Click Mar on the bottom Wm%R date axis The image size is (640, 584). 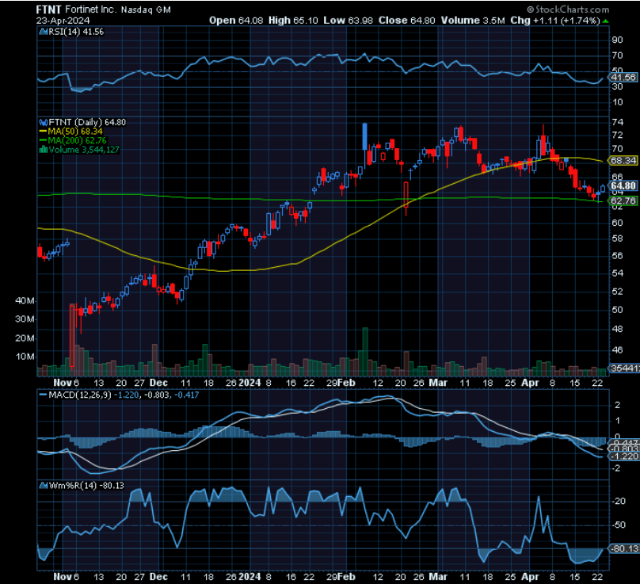[438, 577]
